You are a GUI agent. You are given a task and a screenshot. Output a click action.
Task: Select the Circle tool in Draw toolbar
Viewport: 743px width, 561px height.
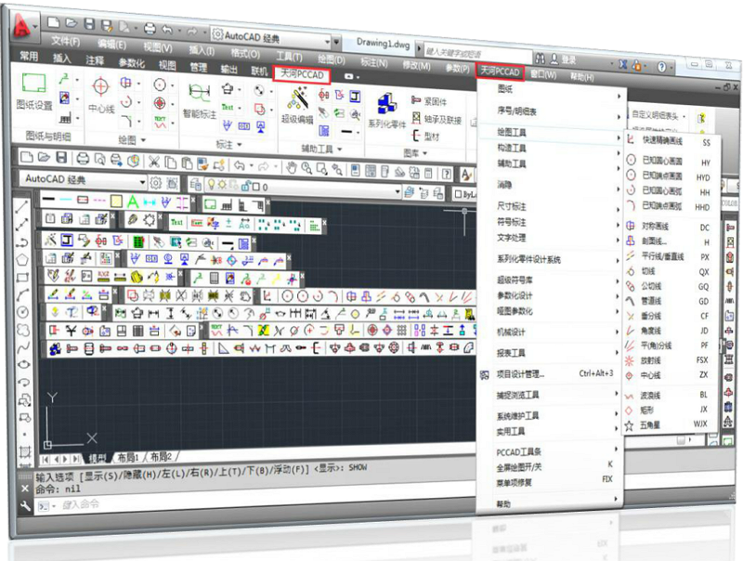(22, 312)
